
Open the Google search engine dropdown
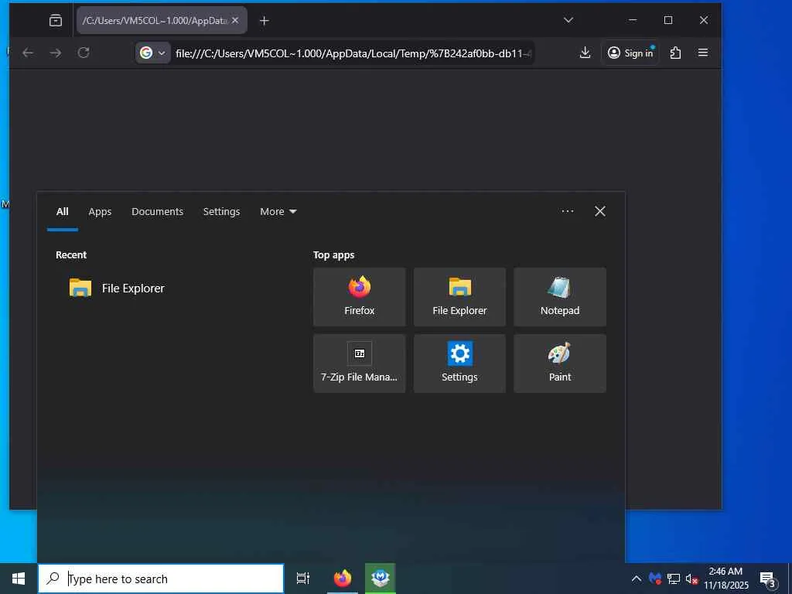pos(153,53)
